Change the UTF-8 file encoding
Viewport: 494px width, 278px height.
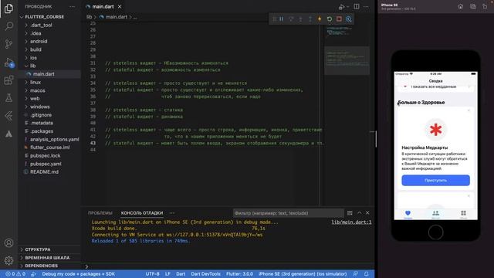tap(153, 274)
